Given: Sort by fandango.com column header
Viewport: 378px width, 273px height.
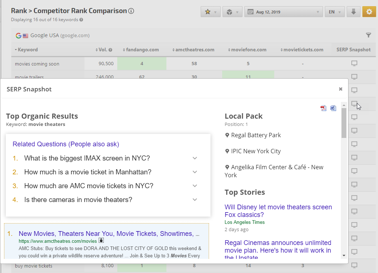Looking at the screenshot, I should click(x=142, y=50).
